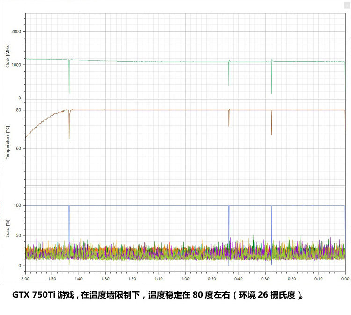Click the 50 tick on the Load axis

(x=18, y=236)
